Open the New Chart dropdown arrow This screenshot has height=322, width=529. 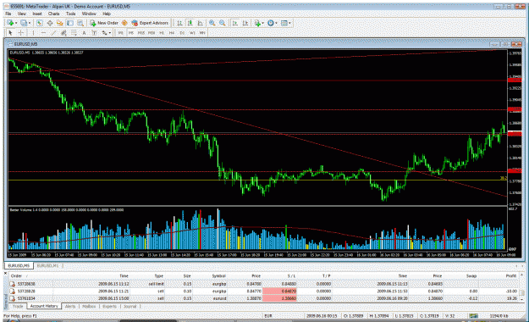pyautogui.click(x=16, y=23)
